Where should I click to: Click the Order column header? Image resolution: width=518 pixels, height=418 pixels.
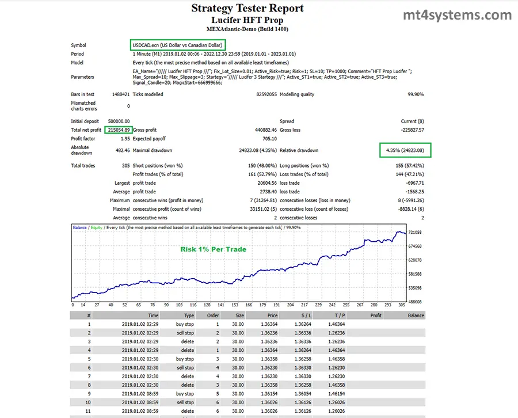tap(213, 316)
